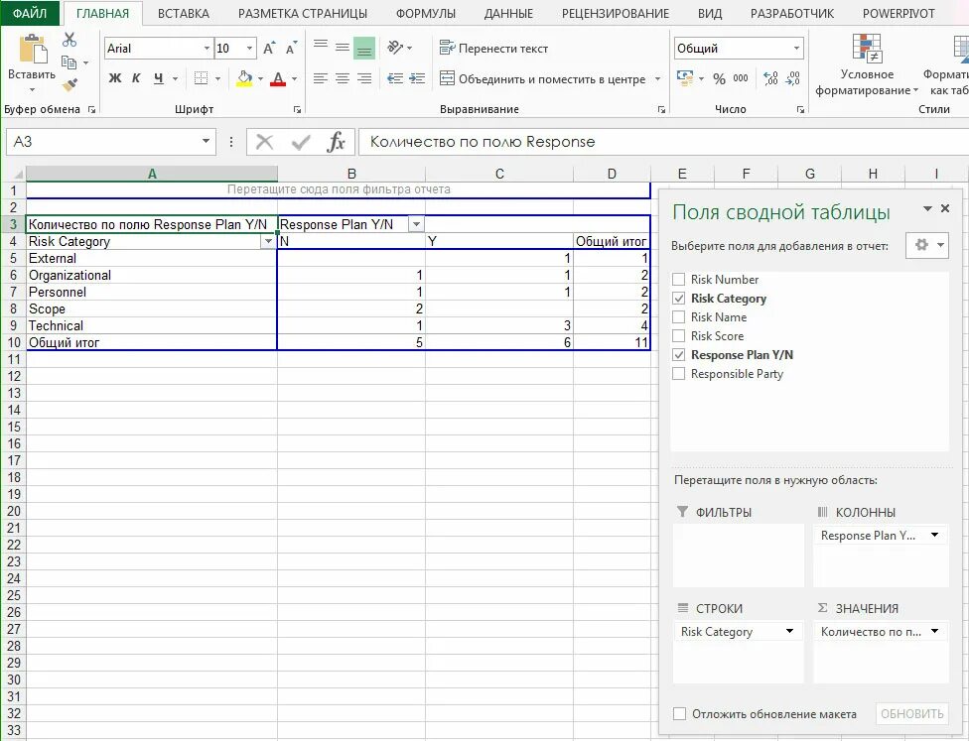Apply the red font color (A) swatch
Image resolution: width=969 pixels, height=741 pixels.
coord(278,78)
